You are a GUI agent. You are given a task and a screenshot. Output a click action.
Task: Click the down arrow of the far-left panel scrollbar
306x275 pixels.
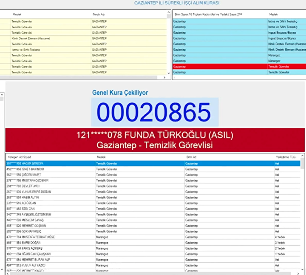[2, 269]
